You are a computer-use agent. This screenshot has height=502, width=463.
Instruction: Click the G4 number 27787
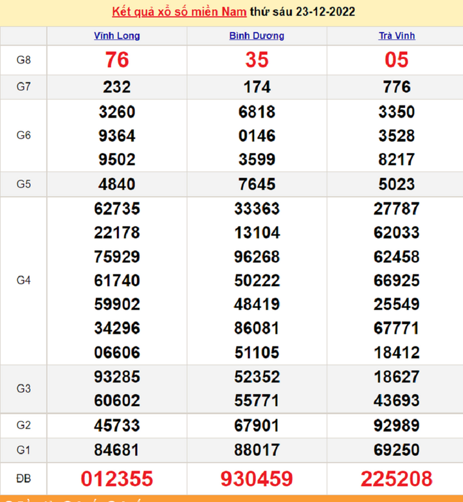(x=397, y=209)
